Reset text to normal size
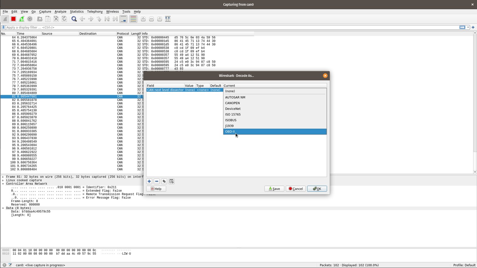The width and height of the screenshot is (477, 268). tap(160, 19)
